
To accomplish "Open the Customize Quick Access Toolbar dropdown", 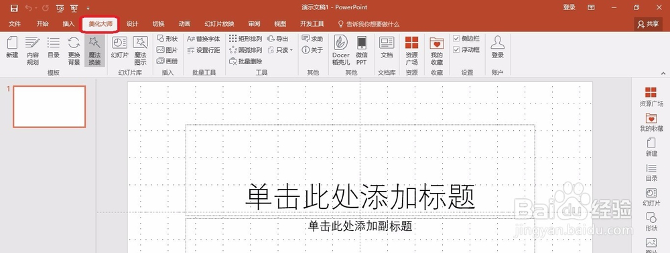I will coord(88,8).
